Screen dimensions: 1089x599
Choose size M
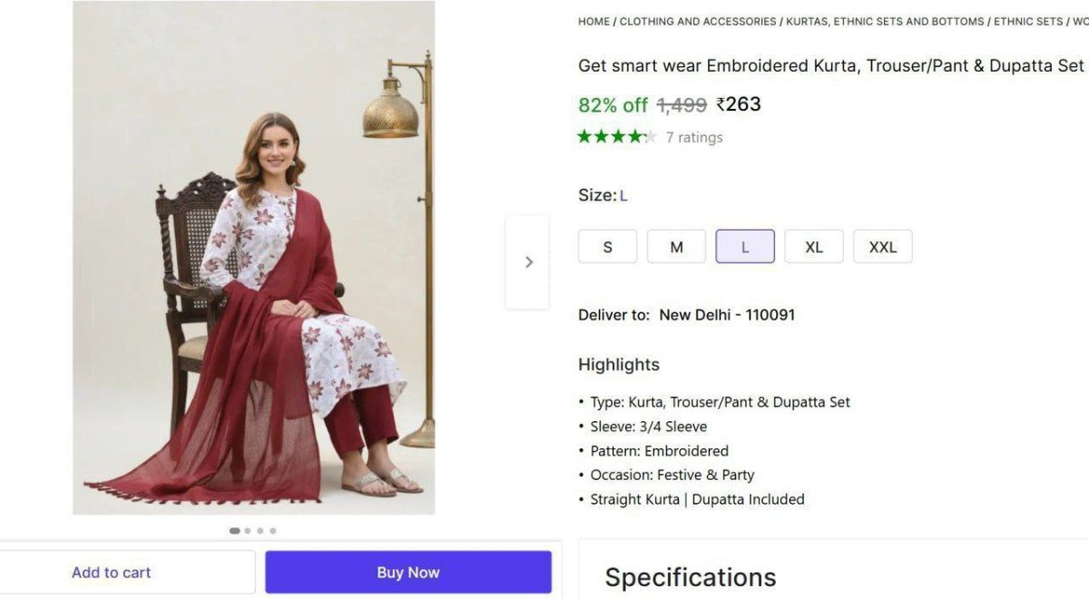(676, 247)
